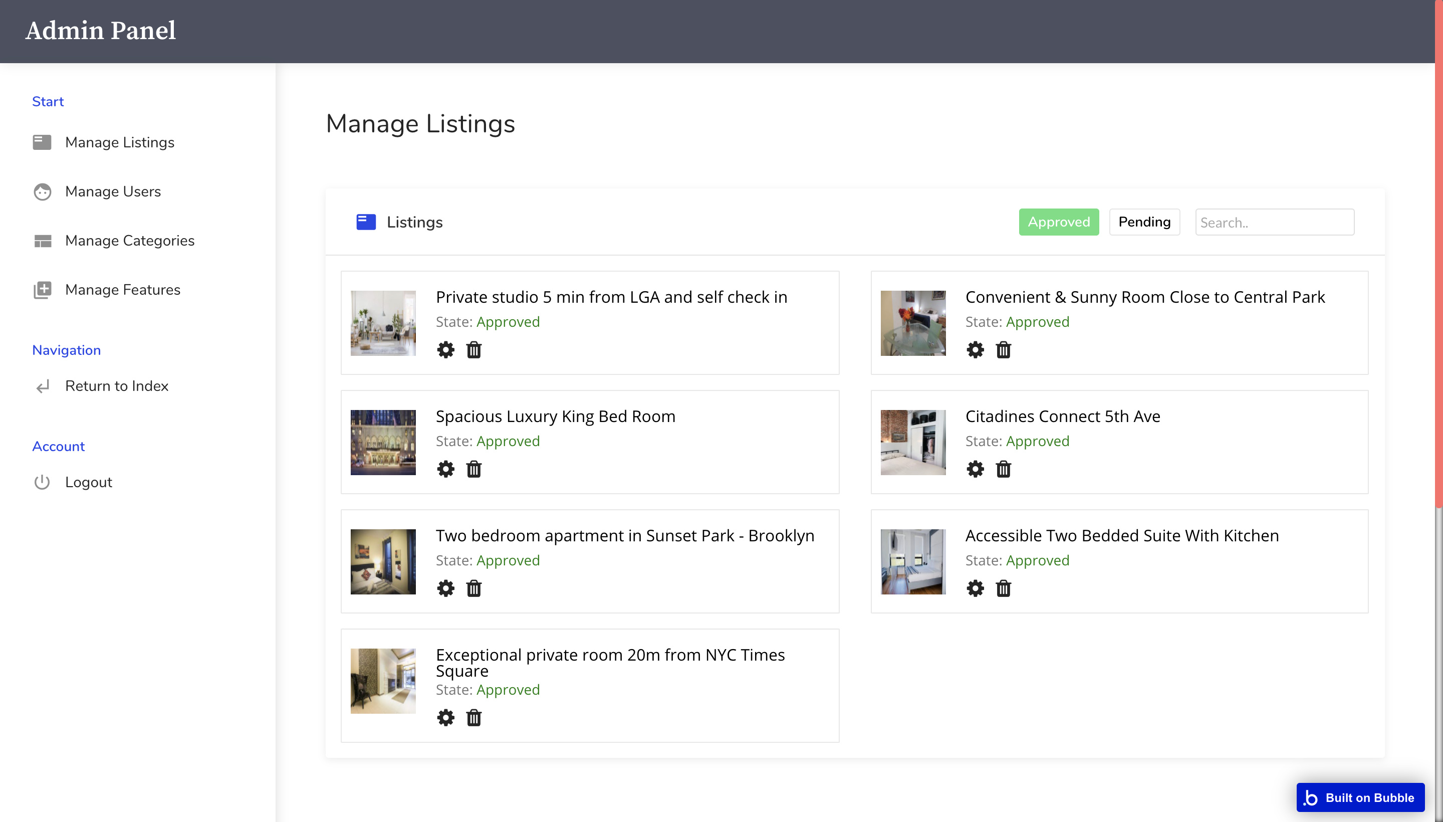1443x822 pixels.
Task: Click the Spacious Luxury King Bed Room thumbnail
Action: pyautogui.click(x=383, y=442)
